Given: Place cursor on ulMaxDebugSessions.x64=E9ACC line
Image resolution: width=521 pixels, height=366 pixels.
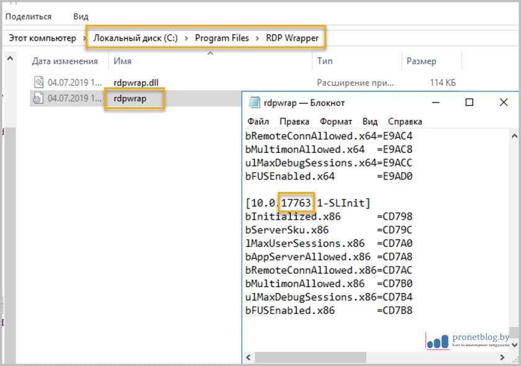Looking at the screenshot, I should [x=329, y=163].
